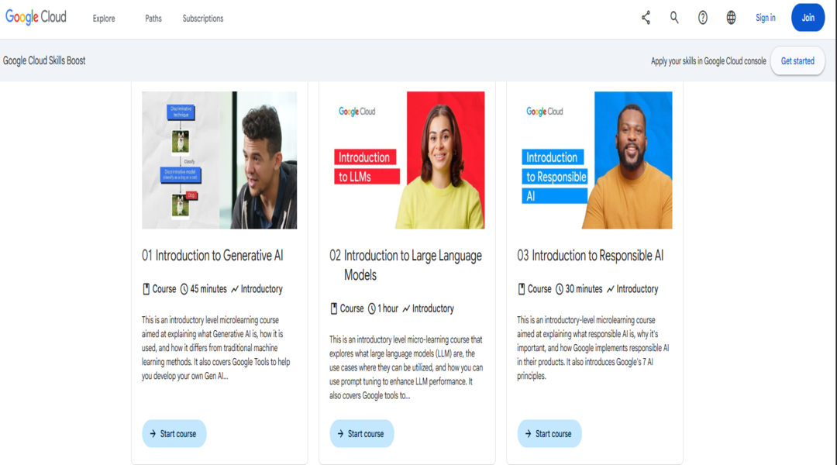Click the 30 minutes clock icon
Image resolution: width=837 pixels, height=465 pixels.
[560, 289]
